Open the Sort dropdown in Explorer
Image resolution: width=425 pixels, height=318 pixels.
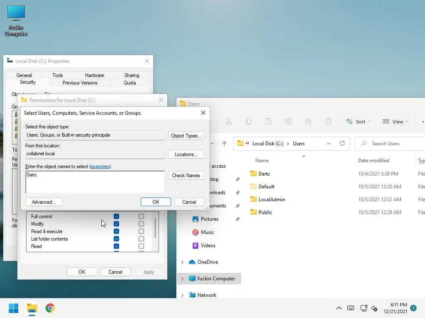pos(358,122)
